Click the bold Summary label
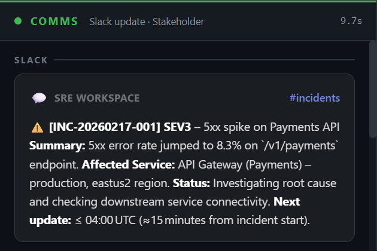Screen dimensions: 377x251 click(57, 146)
